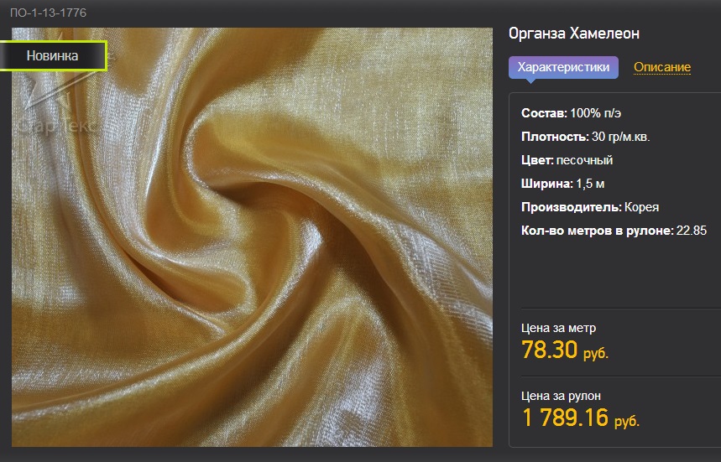
Task: Click the Производитель: Корея property
Action: tap(590, 206)
